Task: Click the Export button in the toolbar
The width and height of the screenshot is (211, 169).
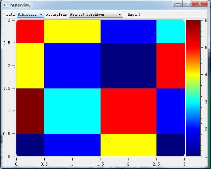Action: pos(134,14)
